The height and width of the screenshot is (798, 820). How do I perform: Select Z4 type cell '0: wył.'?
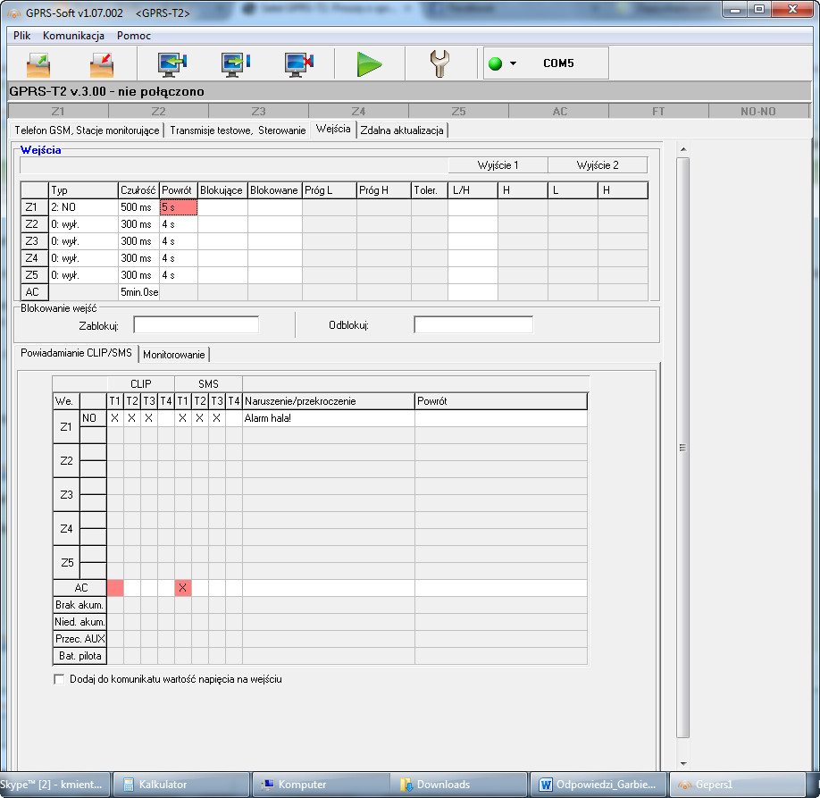tap(83, 258)
